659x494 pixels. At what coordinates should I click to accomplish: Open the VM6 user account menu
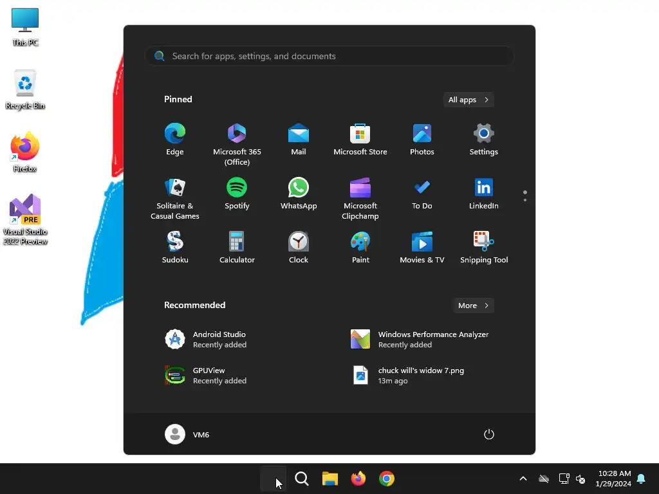tap(187, 434)
